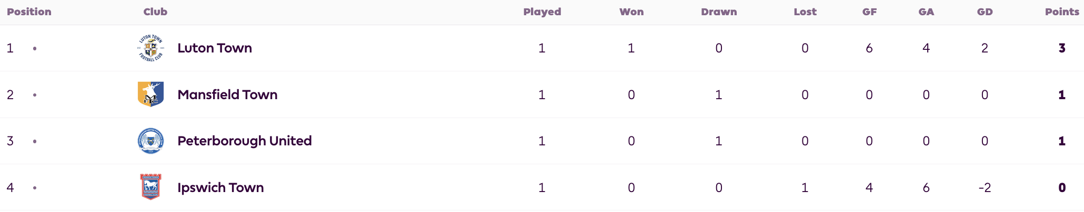
Task: Select the Position column header
Action: 29,12
